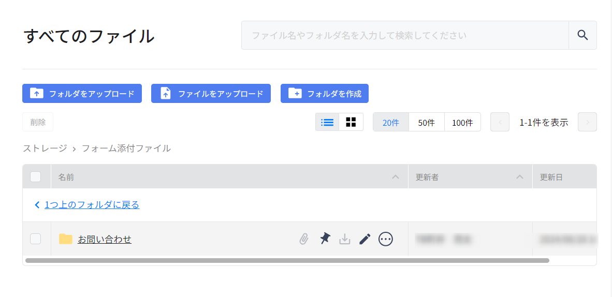Click ファイルをアップロード button
The width and height of the screenshot is (612, 297).
tap(211, 94)
